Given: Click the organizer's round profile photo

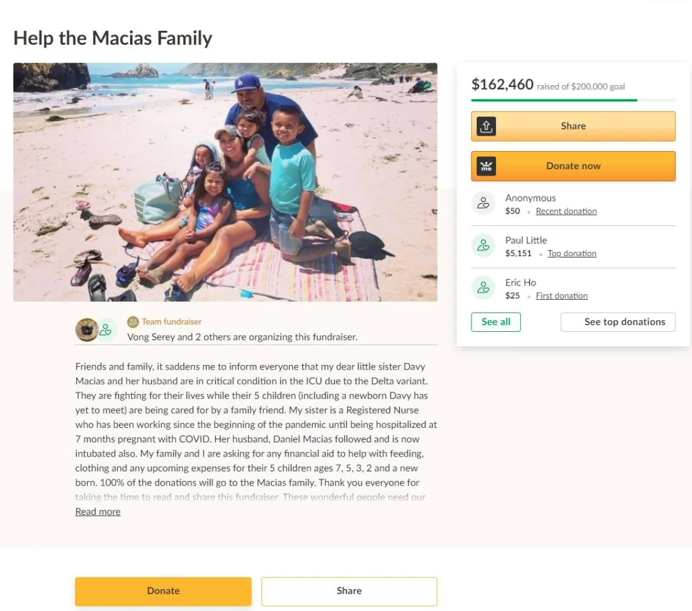Looking at the screenshot, I should click(x=87, y=330).
